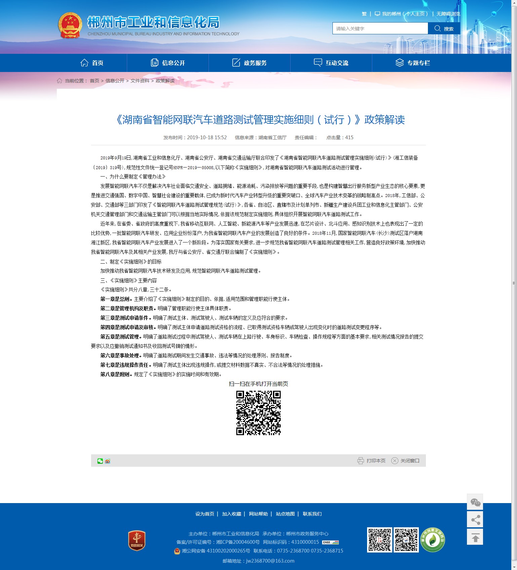Go to 文件资料 in the breadcrumb
This screenshot has width=517, height=570.
tap(140, 81)
